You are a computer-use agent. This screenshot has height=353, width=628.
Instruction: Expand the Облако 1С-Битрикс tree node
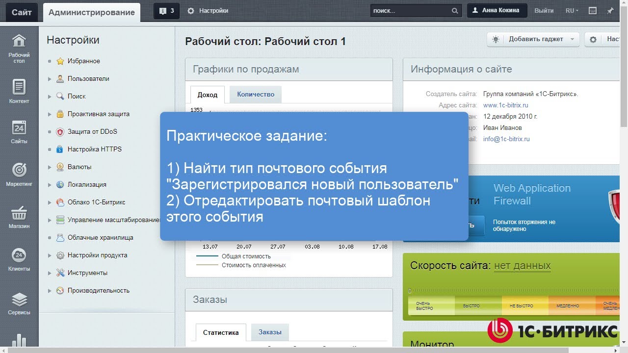click(50, 202)
